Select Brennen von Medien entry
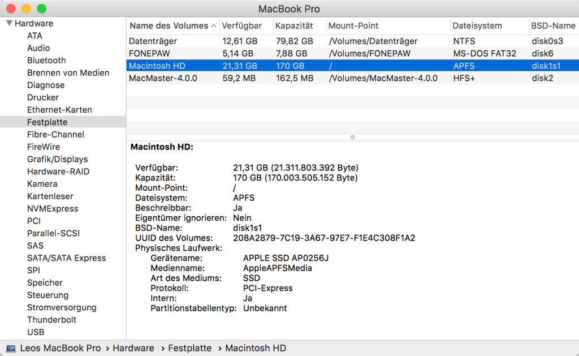 (68, 73)
